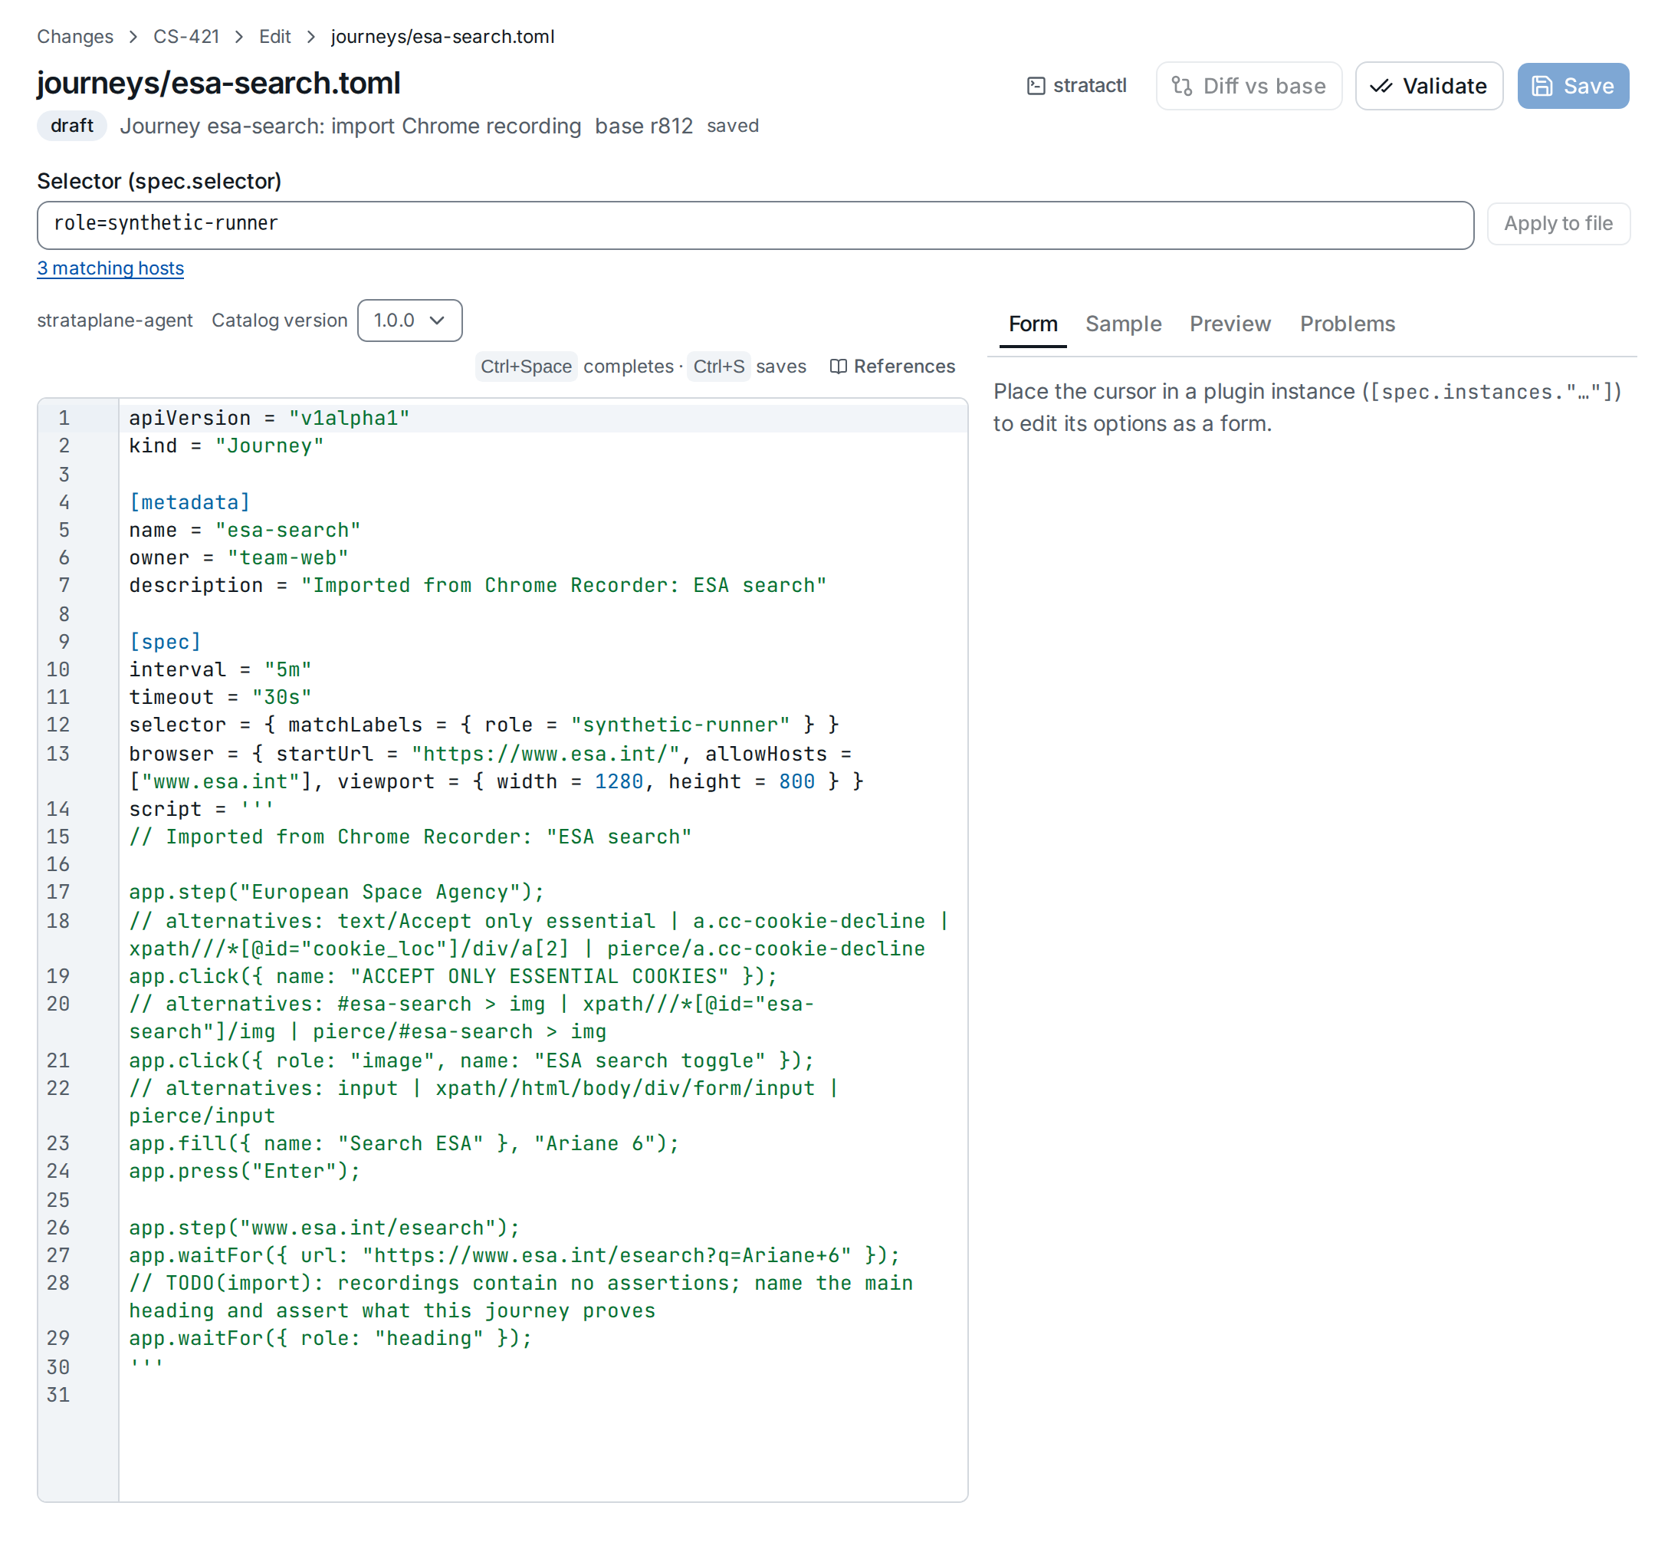
Task: Click the interval = "5m" line
Action: [221, 669]
